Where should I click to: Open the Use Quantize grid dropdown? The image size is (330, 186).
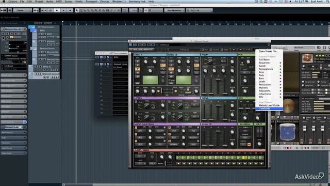pos(174,10)
